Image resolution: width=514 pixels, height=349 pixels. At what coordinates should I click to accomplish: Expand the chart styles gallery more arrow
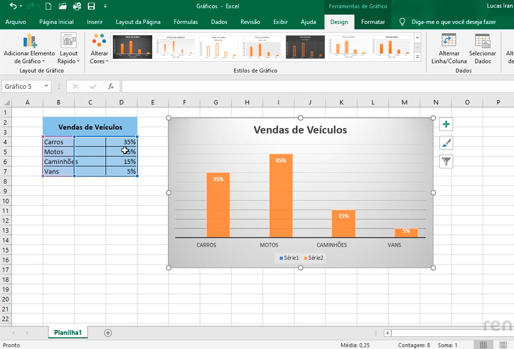(x=418, y=58)
